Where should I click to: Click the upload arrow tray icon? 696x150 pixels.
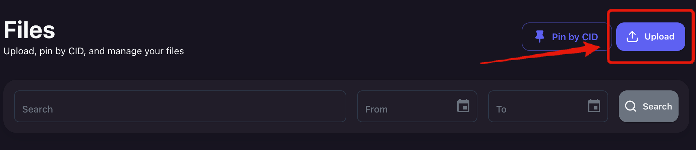[x=632, y=36]
